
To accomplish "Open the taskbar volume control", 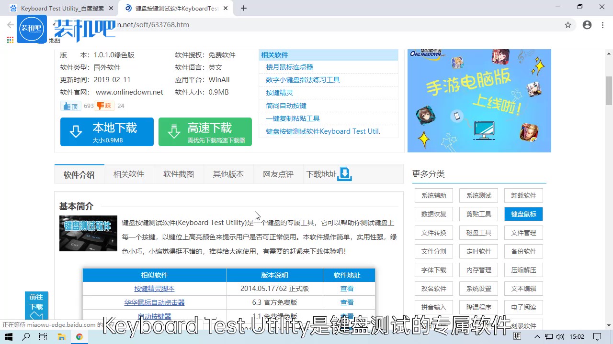I will point(560,337).
